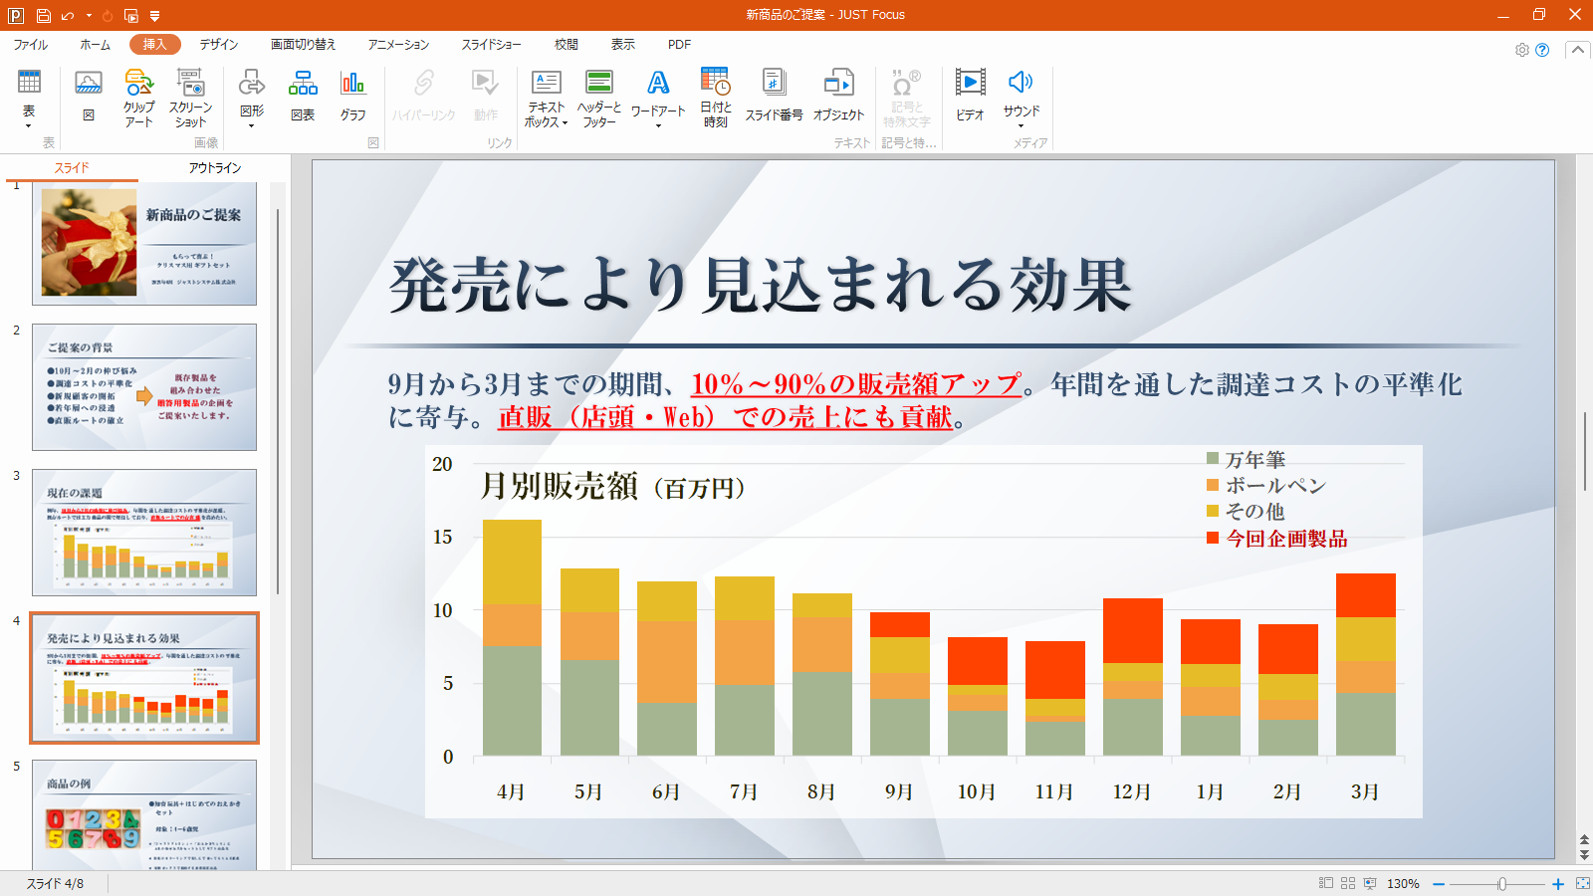Open the 表 table dropdown

coord(29,125)
